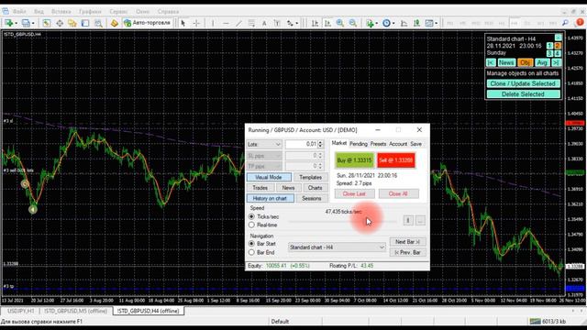Click the Prev. Bar button
The width and height of the screenshot is (587, 330).
point(407,253)
